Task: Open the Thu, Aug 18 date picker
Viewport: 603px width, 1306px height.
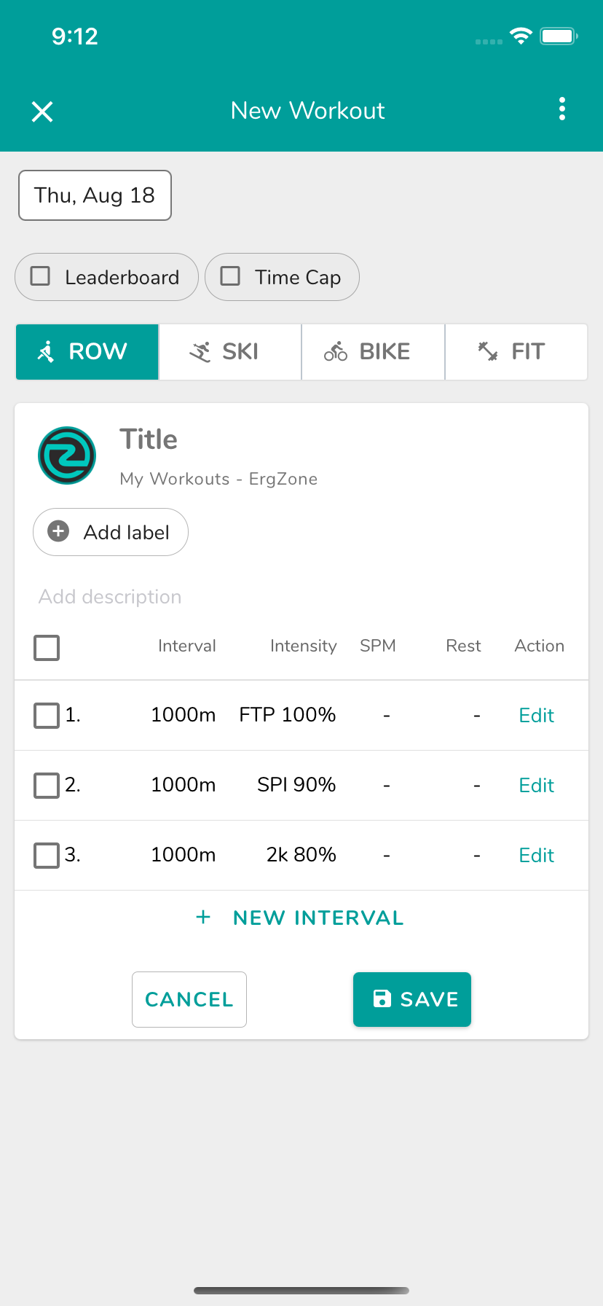Action: (95, 195)
